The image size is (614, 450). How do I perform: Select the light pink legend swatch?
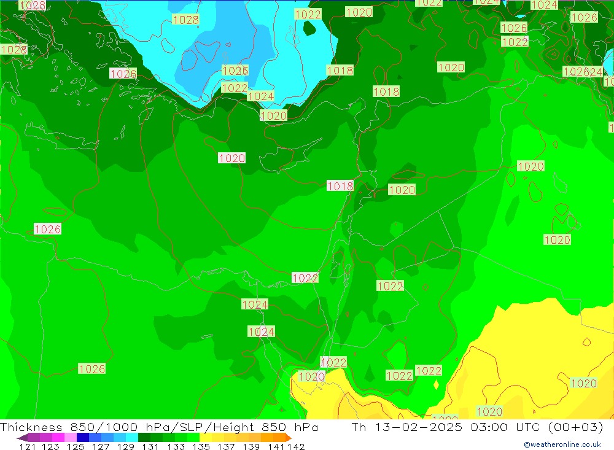(71, 438)
